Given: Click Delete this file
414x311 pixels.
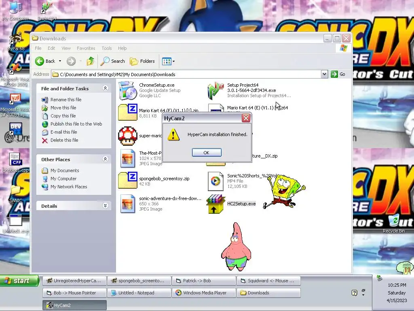Looking at the screenshot, I should pos(64,140).
